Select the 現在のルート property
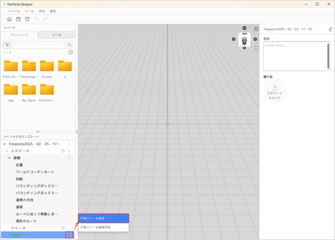335x240 pixels. tap(26, 221)
